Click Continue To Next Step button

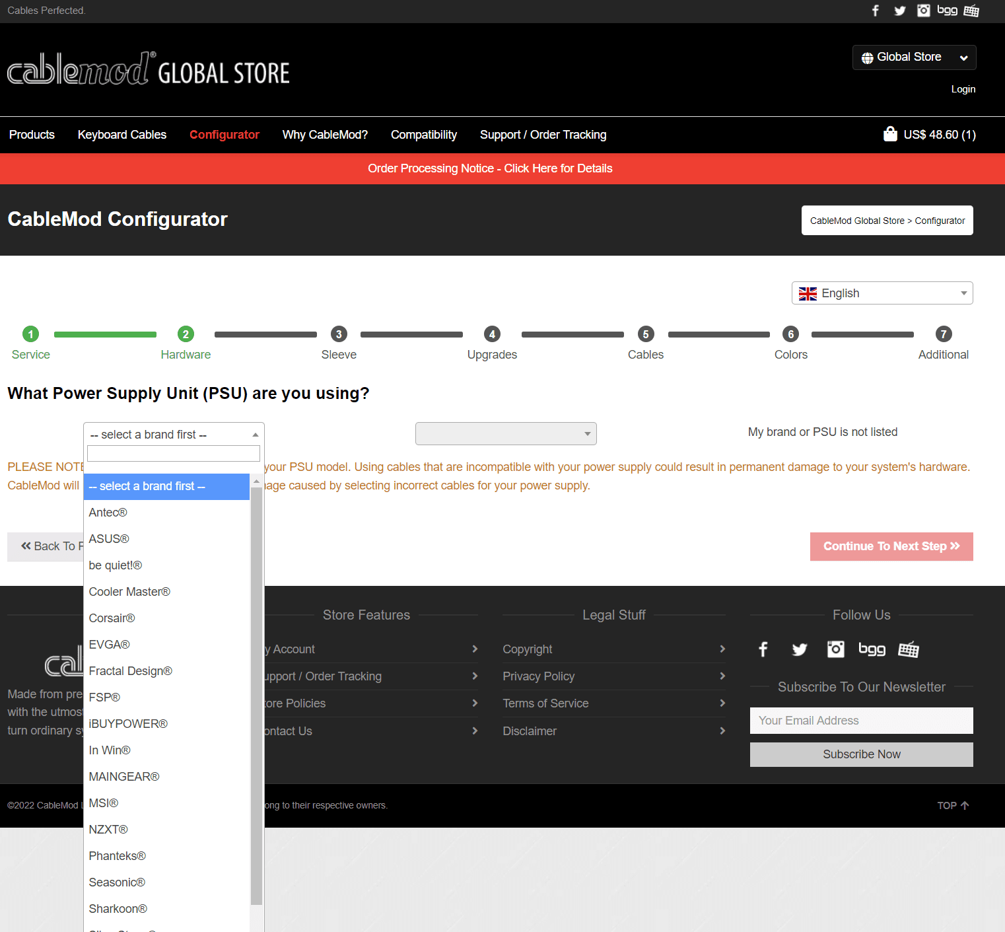point(891,546)
